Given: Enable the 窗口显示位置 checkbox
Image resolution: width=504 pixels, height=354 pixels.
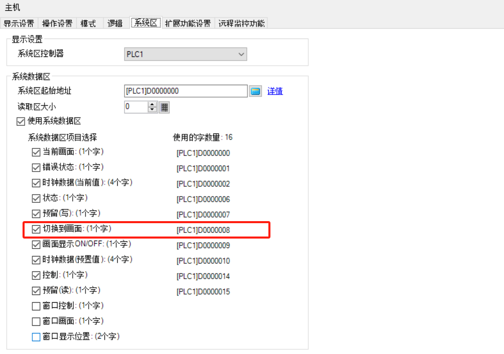Looking at the screenshot, I should click(36, 337).
